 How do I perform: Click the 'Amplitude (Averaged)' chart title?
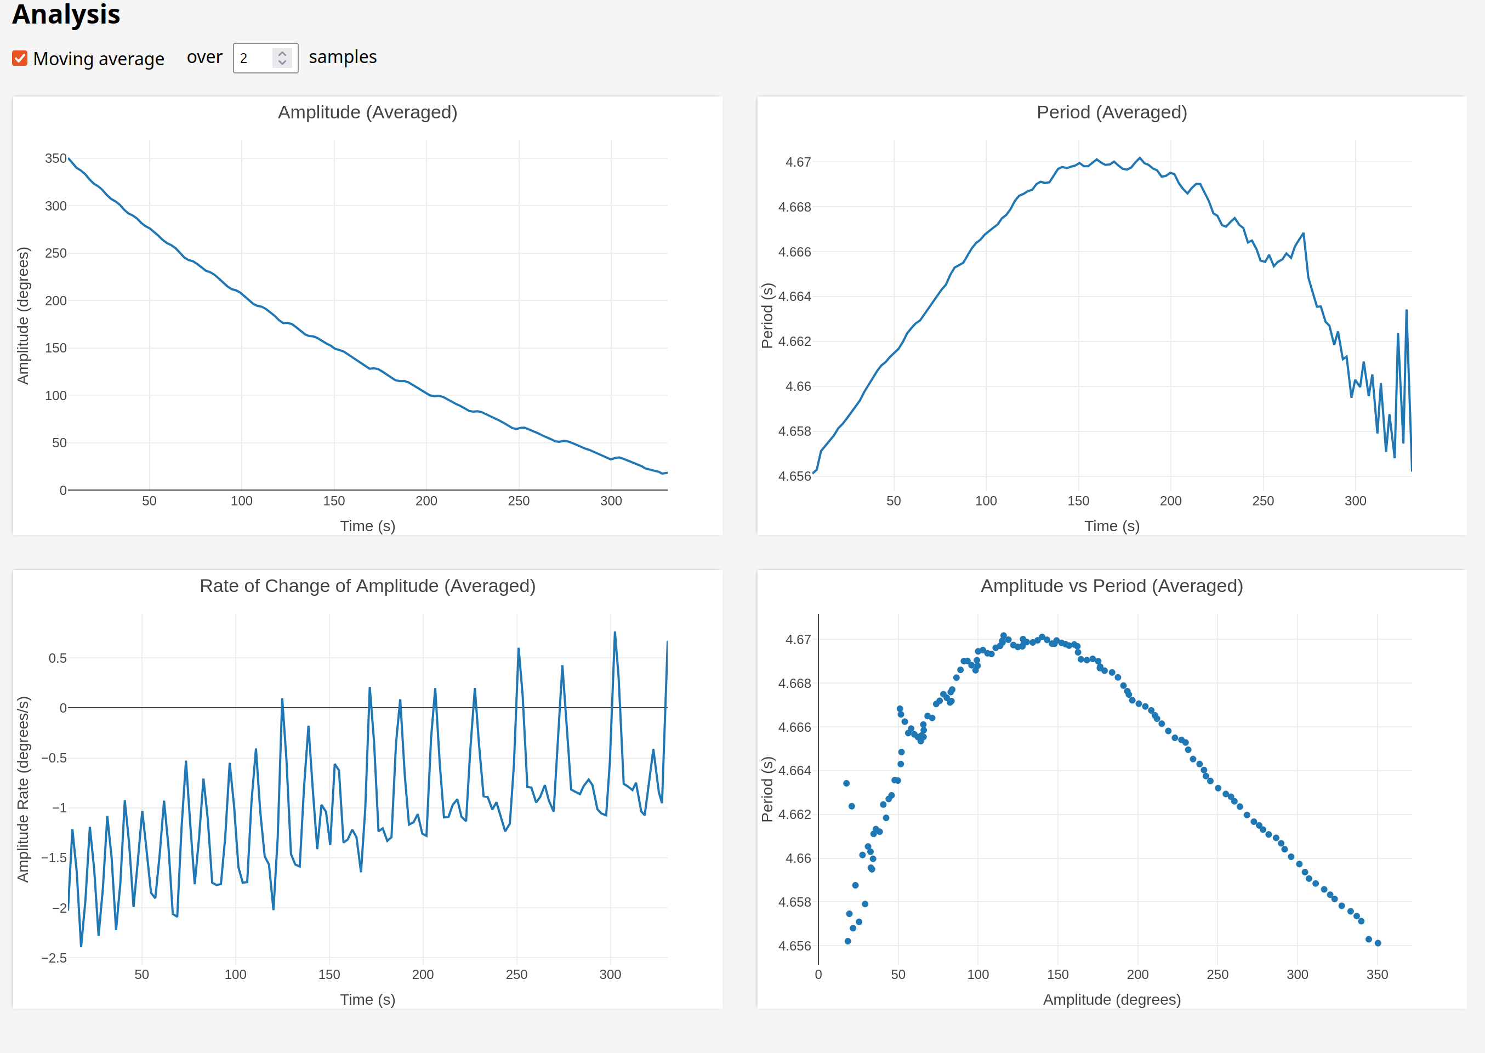(x=368, y=112)
